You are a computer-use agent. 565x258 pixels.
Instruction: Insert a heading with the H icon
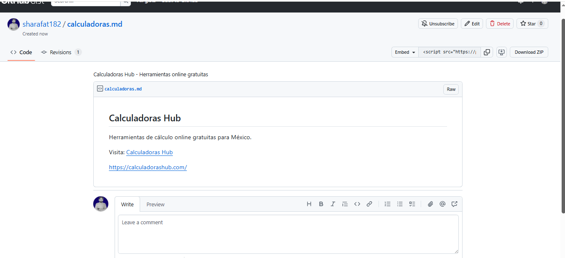[x=309, y=204]
